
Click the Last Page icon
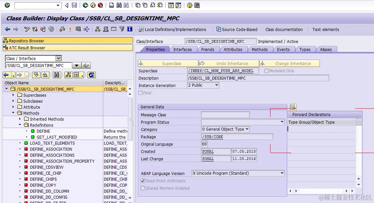(x=160, y=5)
